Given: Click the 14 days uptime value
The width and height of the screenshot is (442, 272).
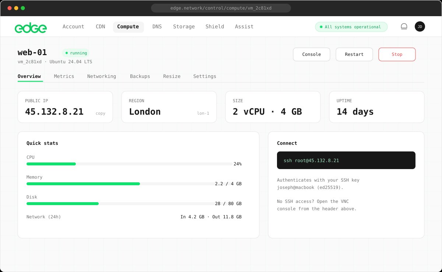Looking at the screenshot, I should [355, 111].
